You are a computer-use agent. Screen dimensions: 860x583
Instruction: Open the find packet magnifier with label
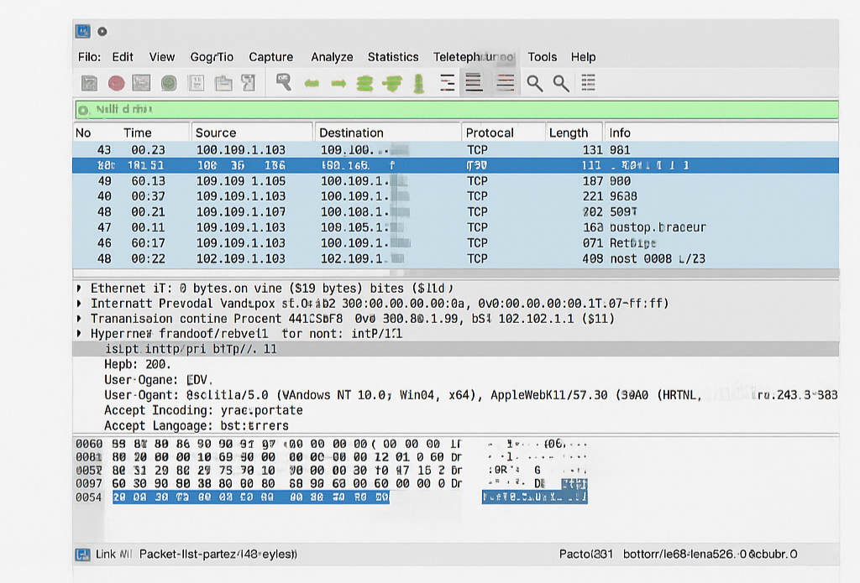(284, 83)
